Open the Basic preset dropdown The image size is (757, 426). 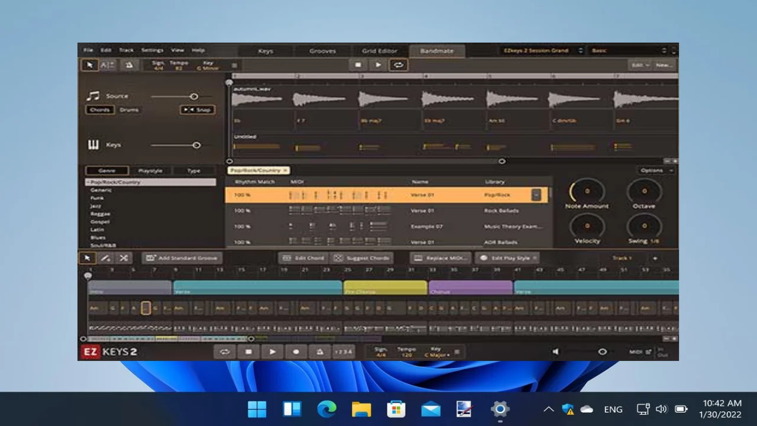pyautogui.click(x=629, y=51)
